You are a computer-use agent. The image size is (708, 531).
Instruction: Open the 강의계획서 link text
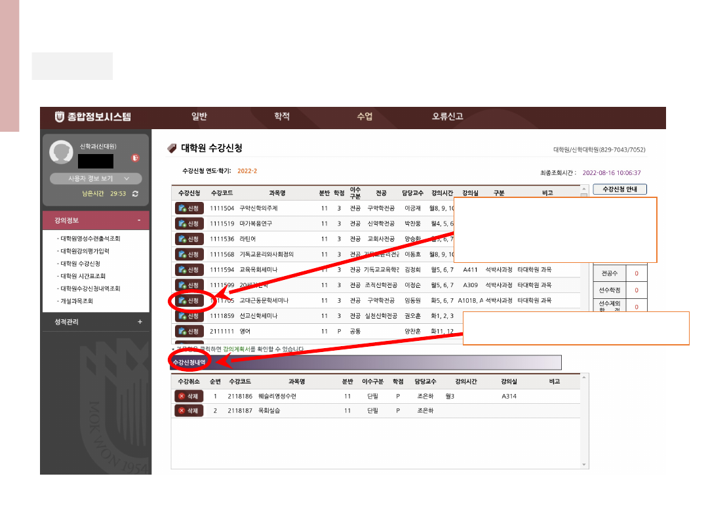[x=237, y=349]
